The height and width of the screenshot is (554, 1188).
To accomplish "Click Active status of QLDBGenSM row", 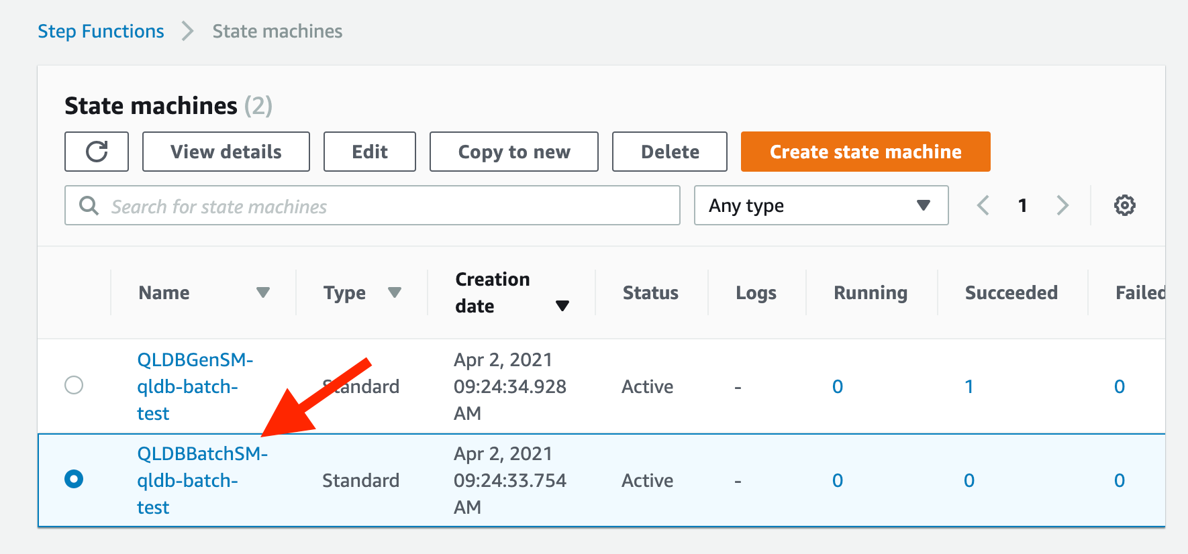I will [647, 386].
